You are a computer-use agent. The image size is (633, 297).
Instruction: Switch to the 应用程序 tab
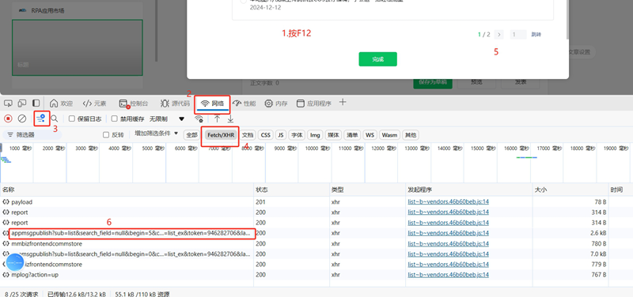click(314, 103)
